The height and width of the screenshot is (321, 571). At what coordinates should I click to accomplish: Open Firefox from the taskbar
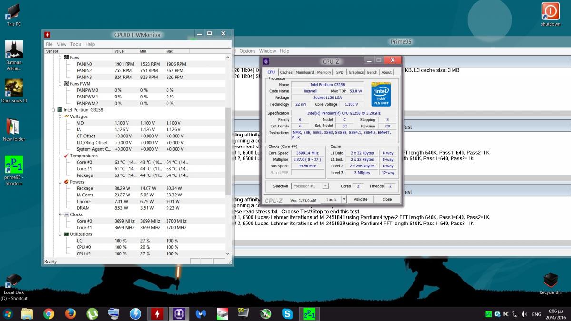pos(70,313)
